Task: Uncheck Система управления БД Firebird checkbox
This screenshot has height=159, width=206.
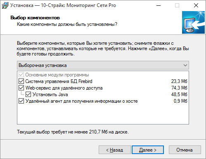Action: click(21, 81)
